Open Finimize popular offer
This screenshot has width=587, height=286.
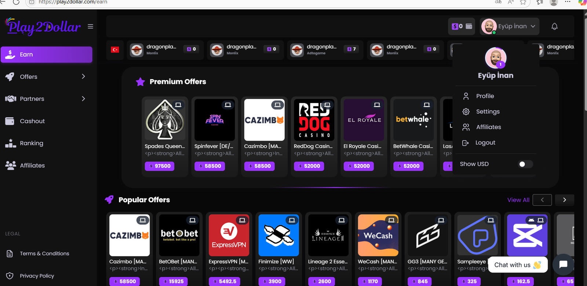pyautogui.click(x=278, y=249)
